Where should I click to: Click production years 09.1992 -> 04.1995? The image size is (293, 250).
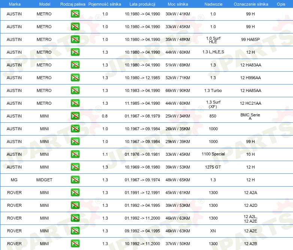click(x=142, y=231)
